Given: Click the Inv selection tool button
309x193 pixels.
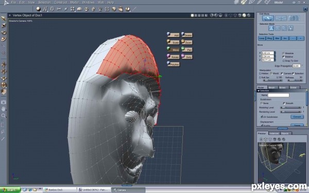Looking at the screenshot, I should click(285, 39).
